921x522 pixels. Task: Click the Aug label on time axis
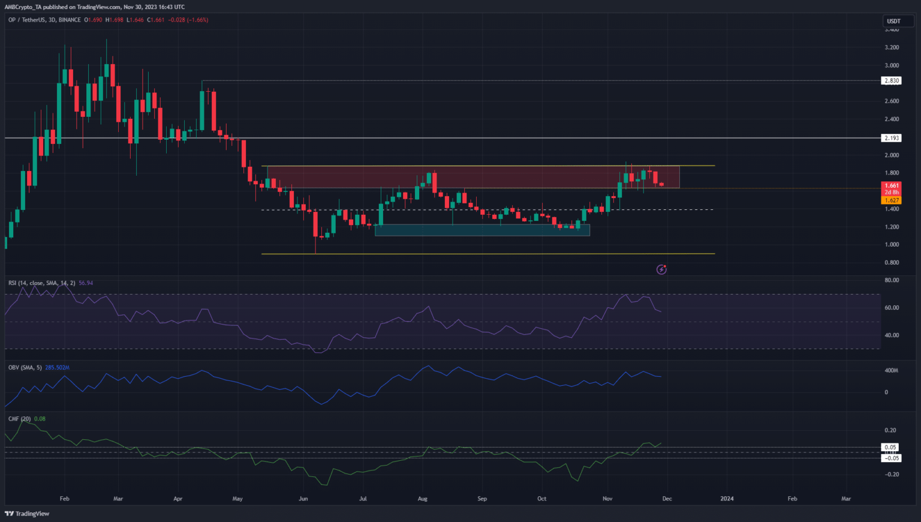pos(423,499)
